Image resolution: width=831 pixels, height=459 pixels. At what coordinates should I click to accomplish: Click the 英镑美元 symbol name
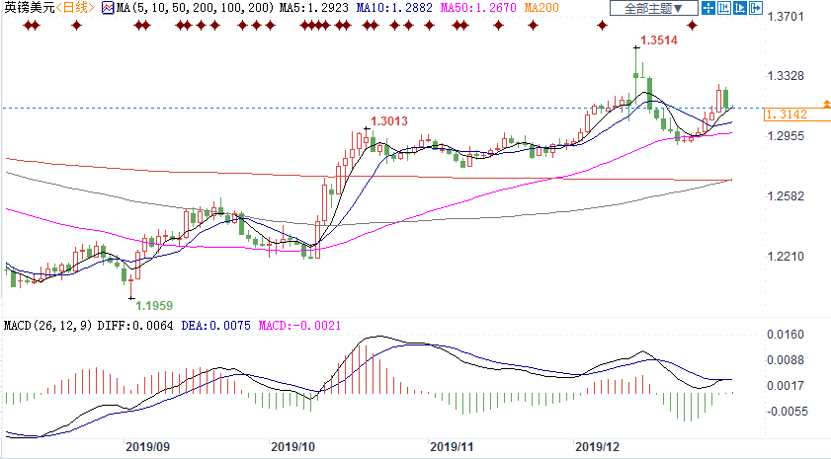click(x=27, y=8)
